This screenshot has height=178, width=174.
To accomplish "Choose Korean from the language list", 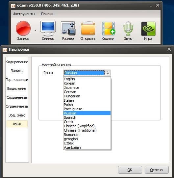I will (87, 83).
